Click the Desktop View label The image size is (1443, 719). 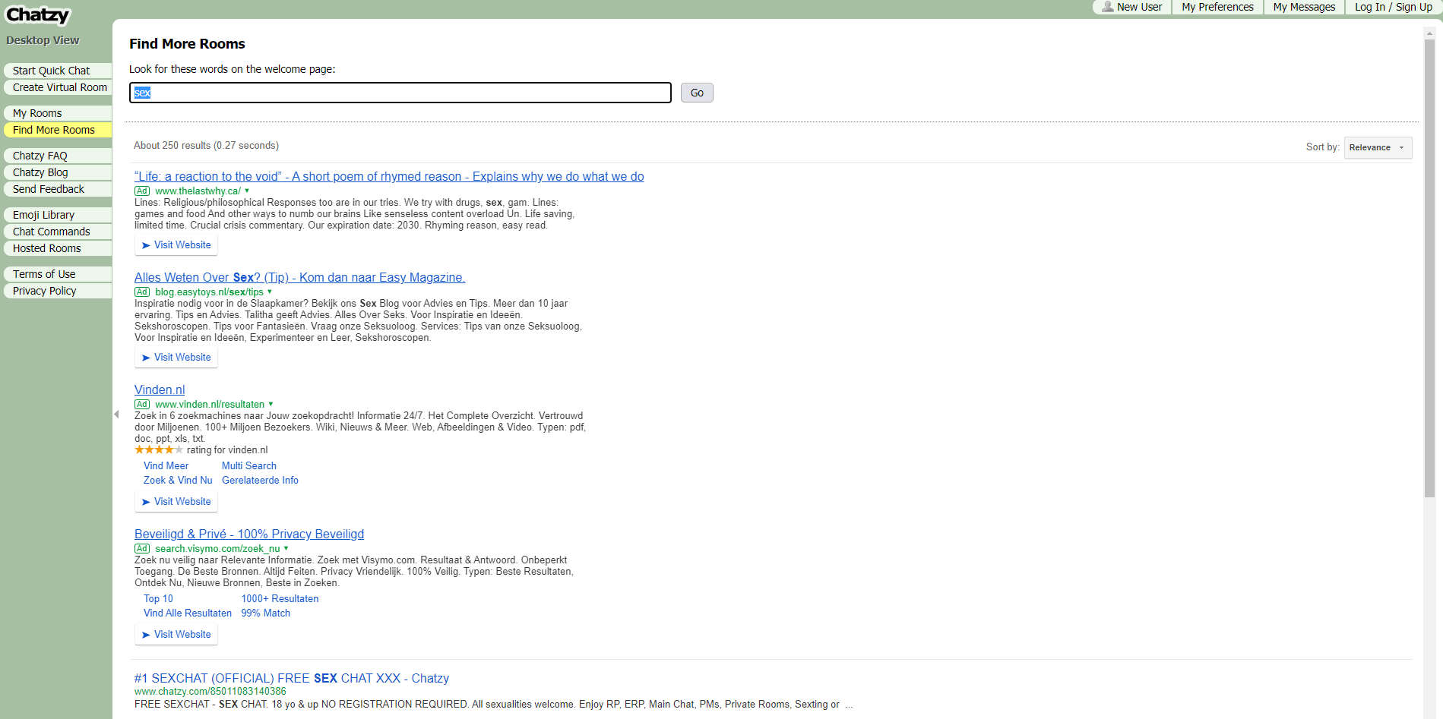tap(43, 40)
